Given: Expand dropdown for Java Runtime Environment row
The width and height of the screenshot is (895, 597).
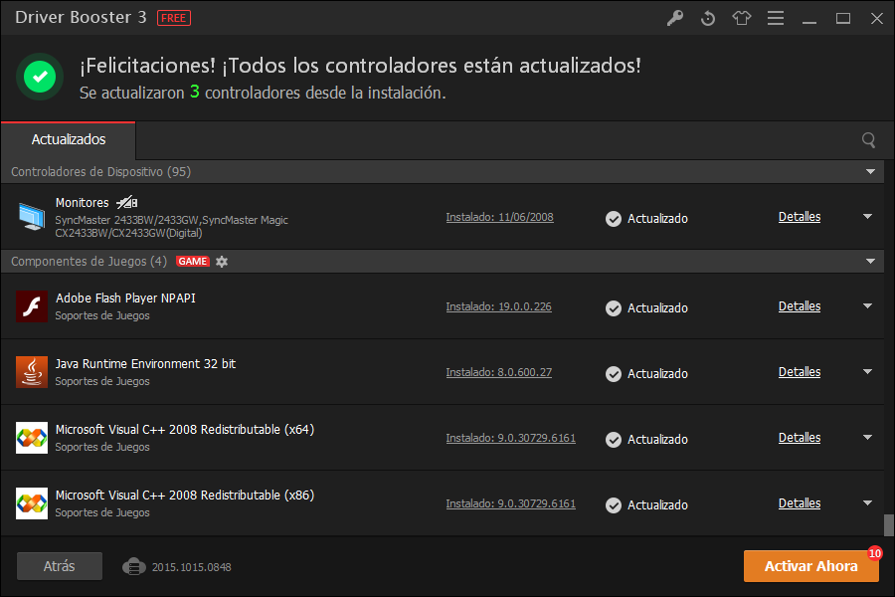Looking at the screenshot, I should (867, 372).
